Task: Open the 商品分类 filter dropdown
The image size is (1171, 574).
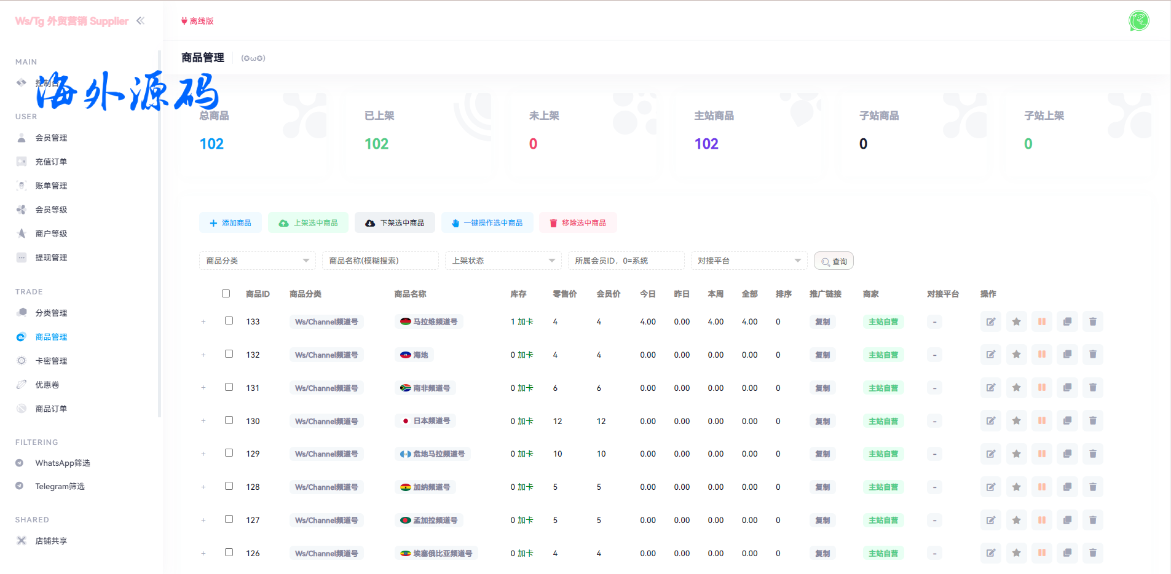Action: point(257,261)
